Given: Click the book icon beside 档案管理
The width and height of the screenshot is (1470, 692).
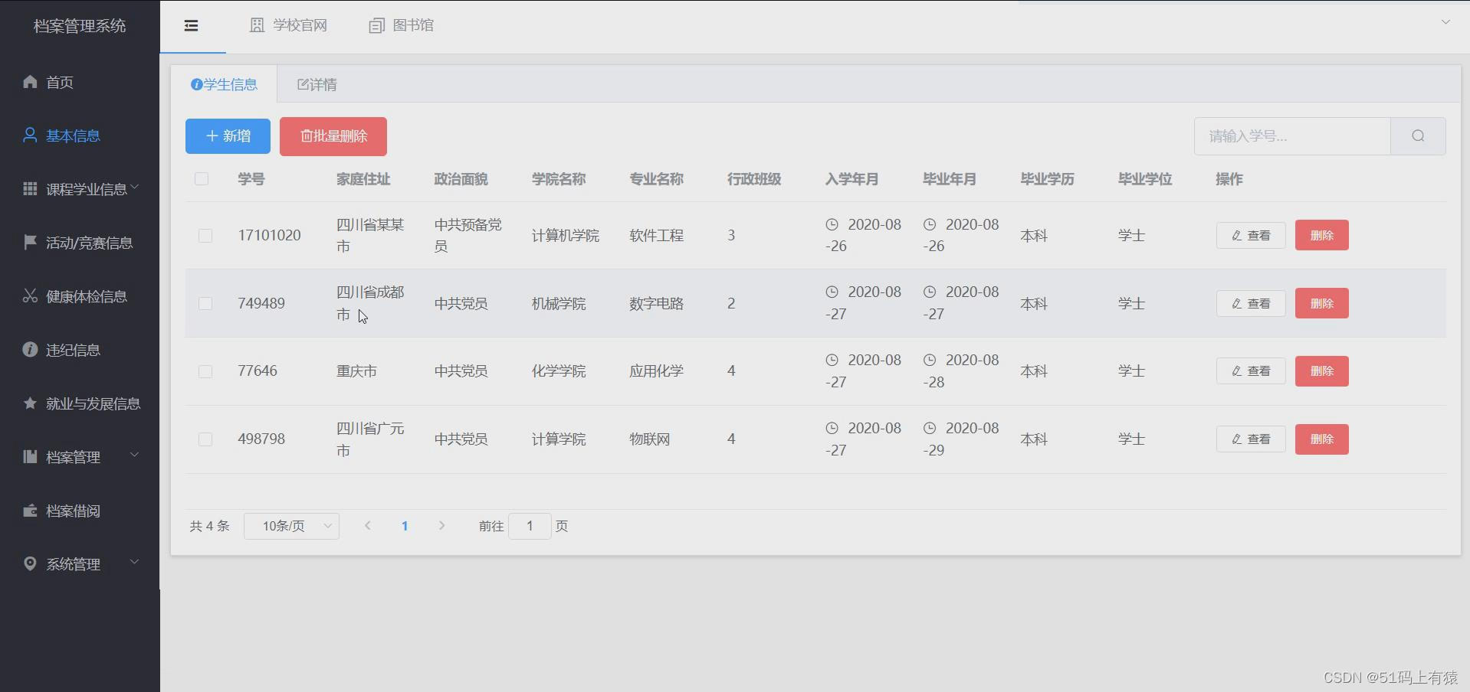Looking at the screenshot, I should pyautogui.click(x=30, y=456).
